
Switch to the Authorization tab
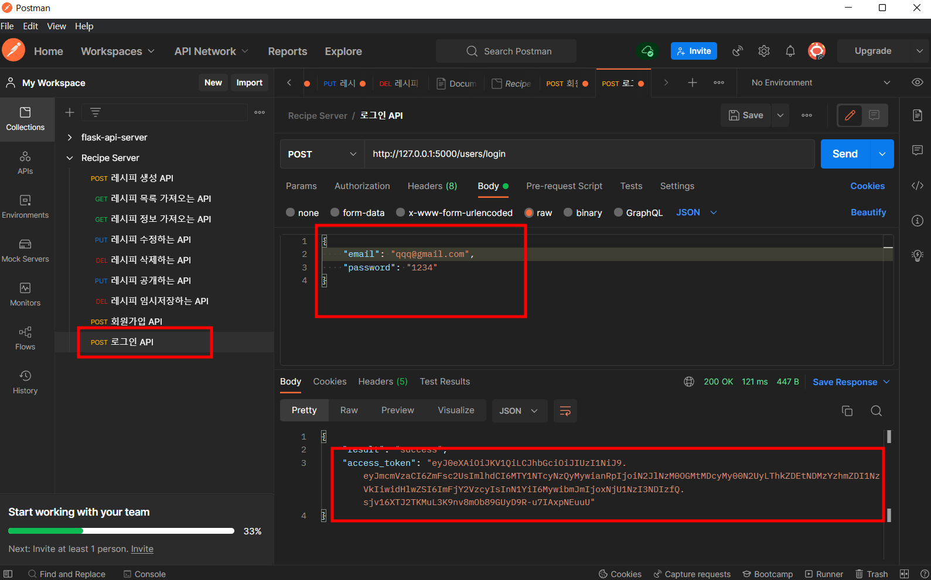362,186
